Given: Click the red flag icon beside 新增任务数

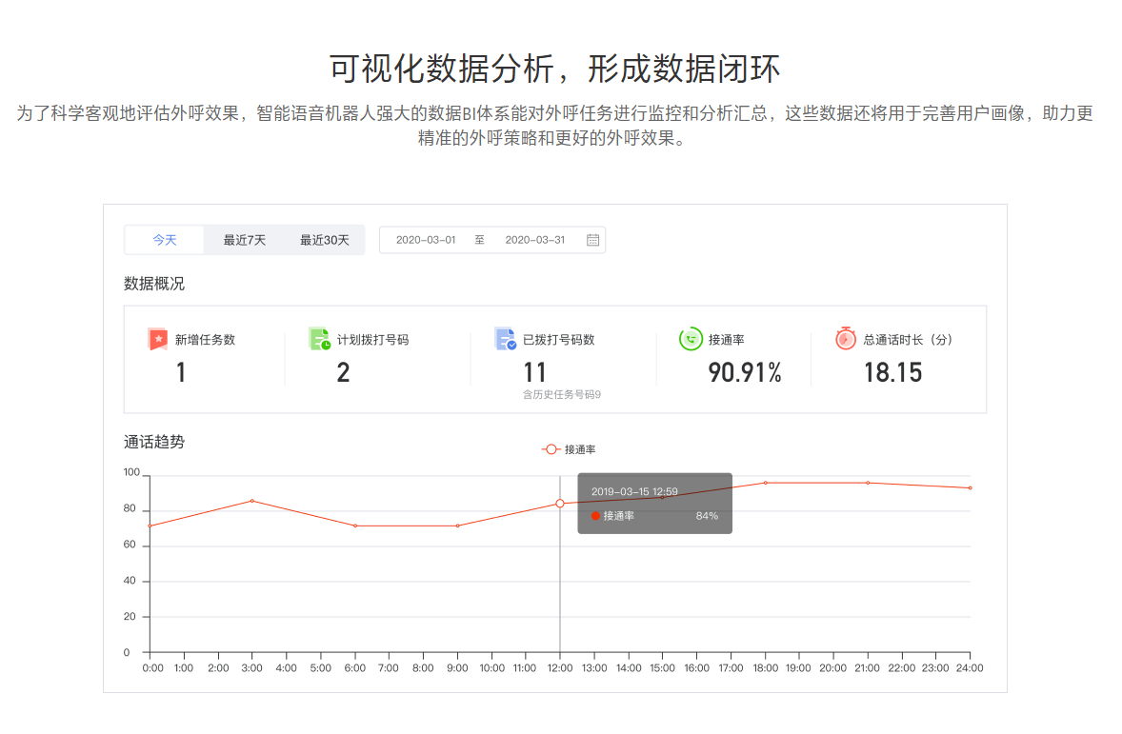Looking at the screenshot, I should coord(158,339).
